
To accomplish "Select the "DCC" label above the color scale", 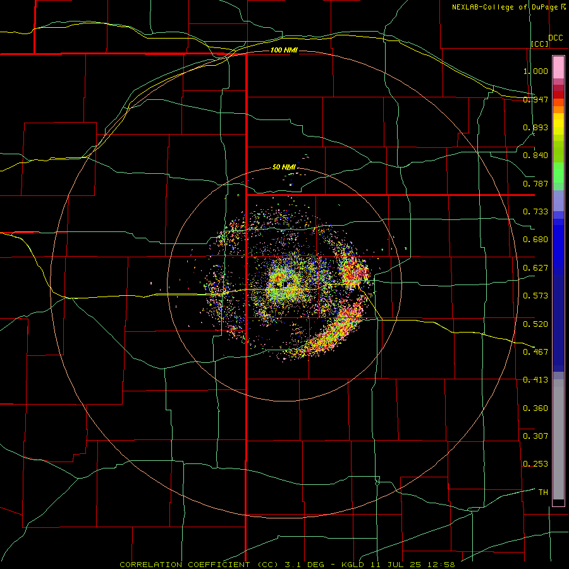I will click(555, 38).
